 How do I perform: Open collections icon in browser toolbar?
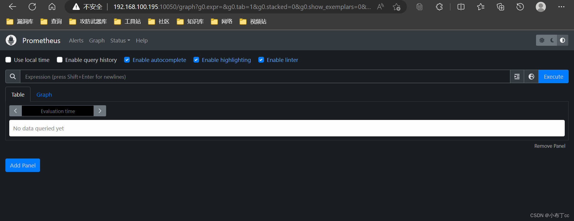(x=500, y=7)
